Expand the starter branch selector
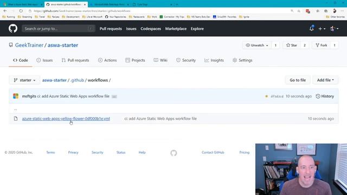 tap(24, 80)
